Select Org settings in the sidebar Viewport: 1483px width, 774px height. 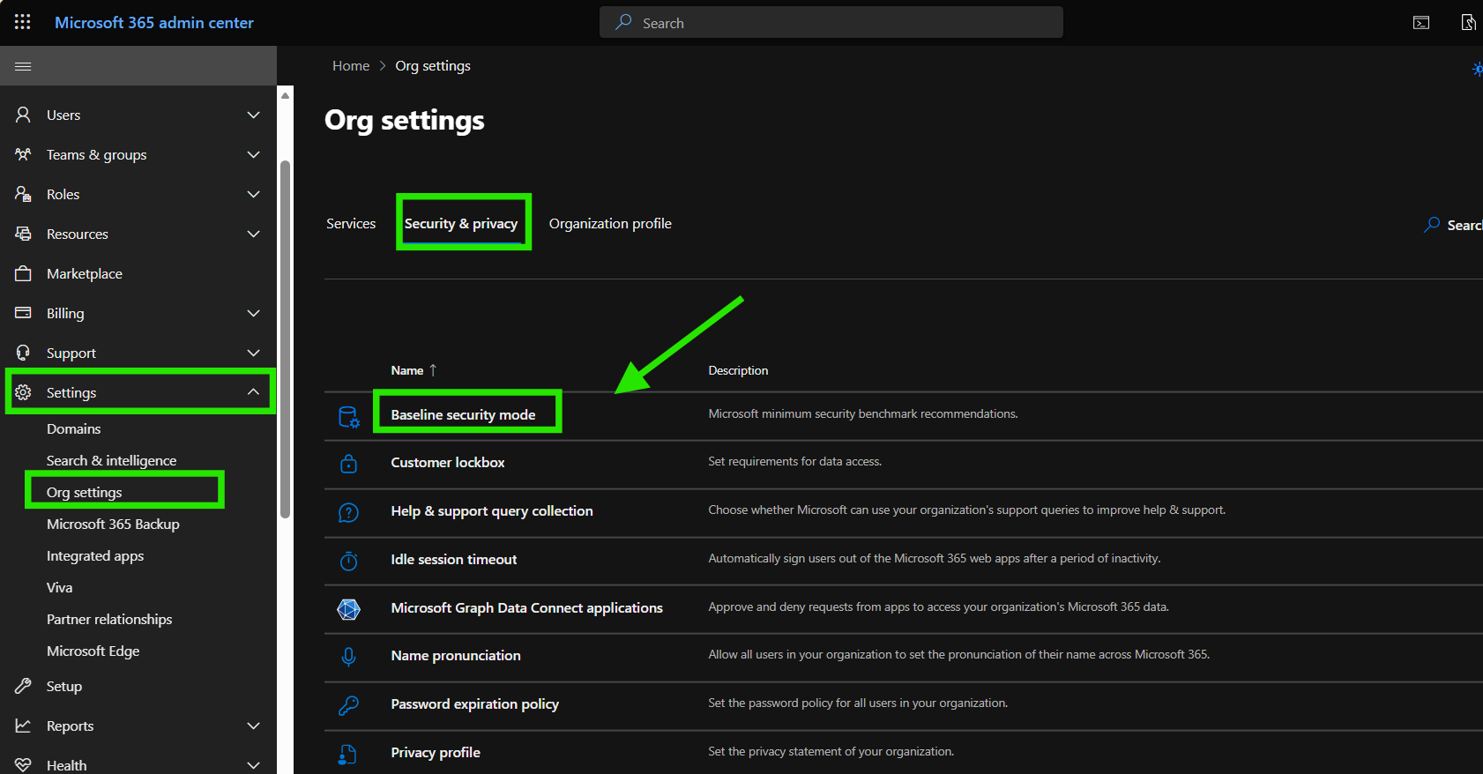tap(85, 492)
